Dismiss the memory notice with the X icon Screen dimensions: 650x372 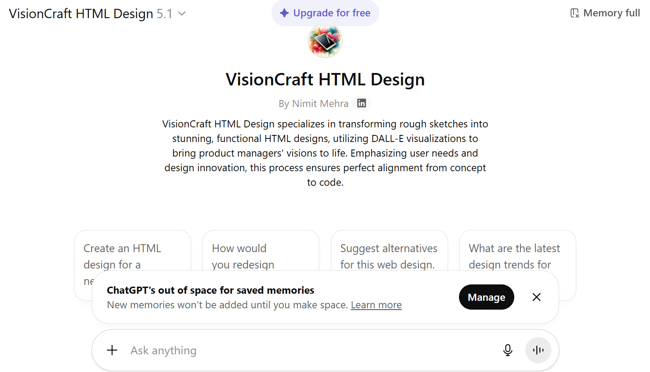pyautogui.click(x=536, y=297)
